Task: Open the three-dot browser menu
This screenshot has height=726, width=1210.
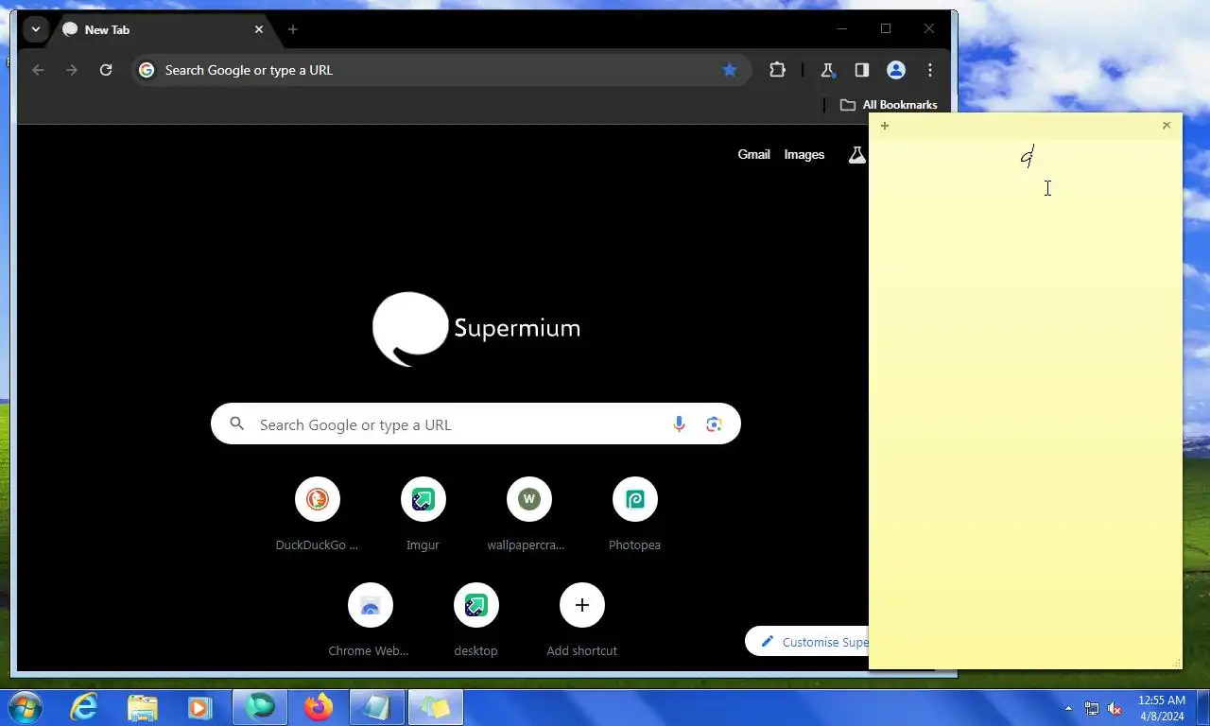Action: tap(930, 70)
